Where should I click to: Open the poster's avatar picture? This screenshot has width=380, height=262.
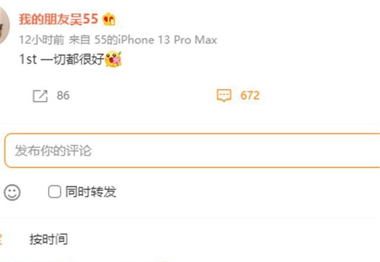4,26
